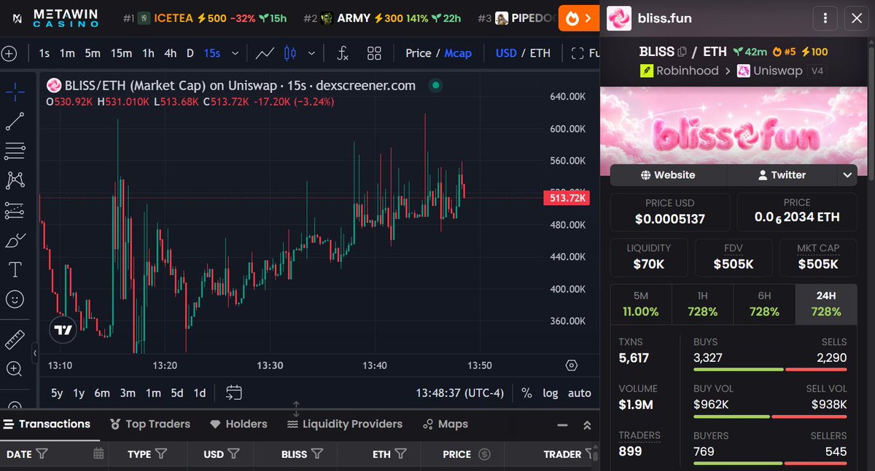Select the crosshair cursor tool
The width and height of the screenshot is (875, 471).
click(15, 92)
